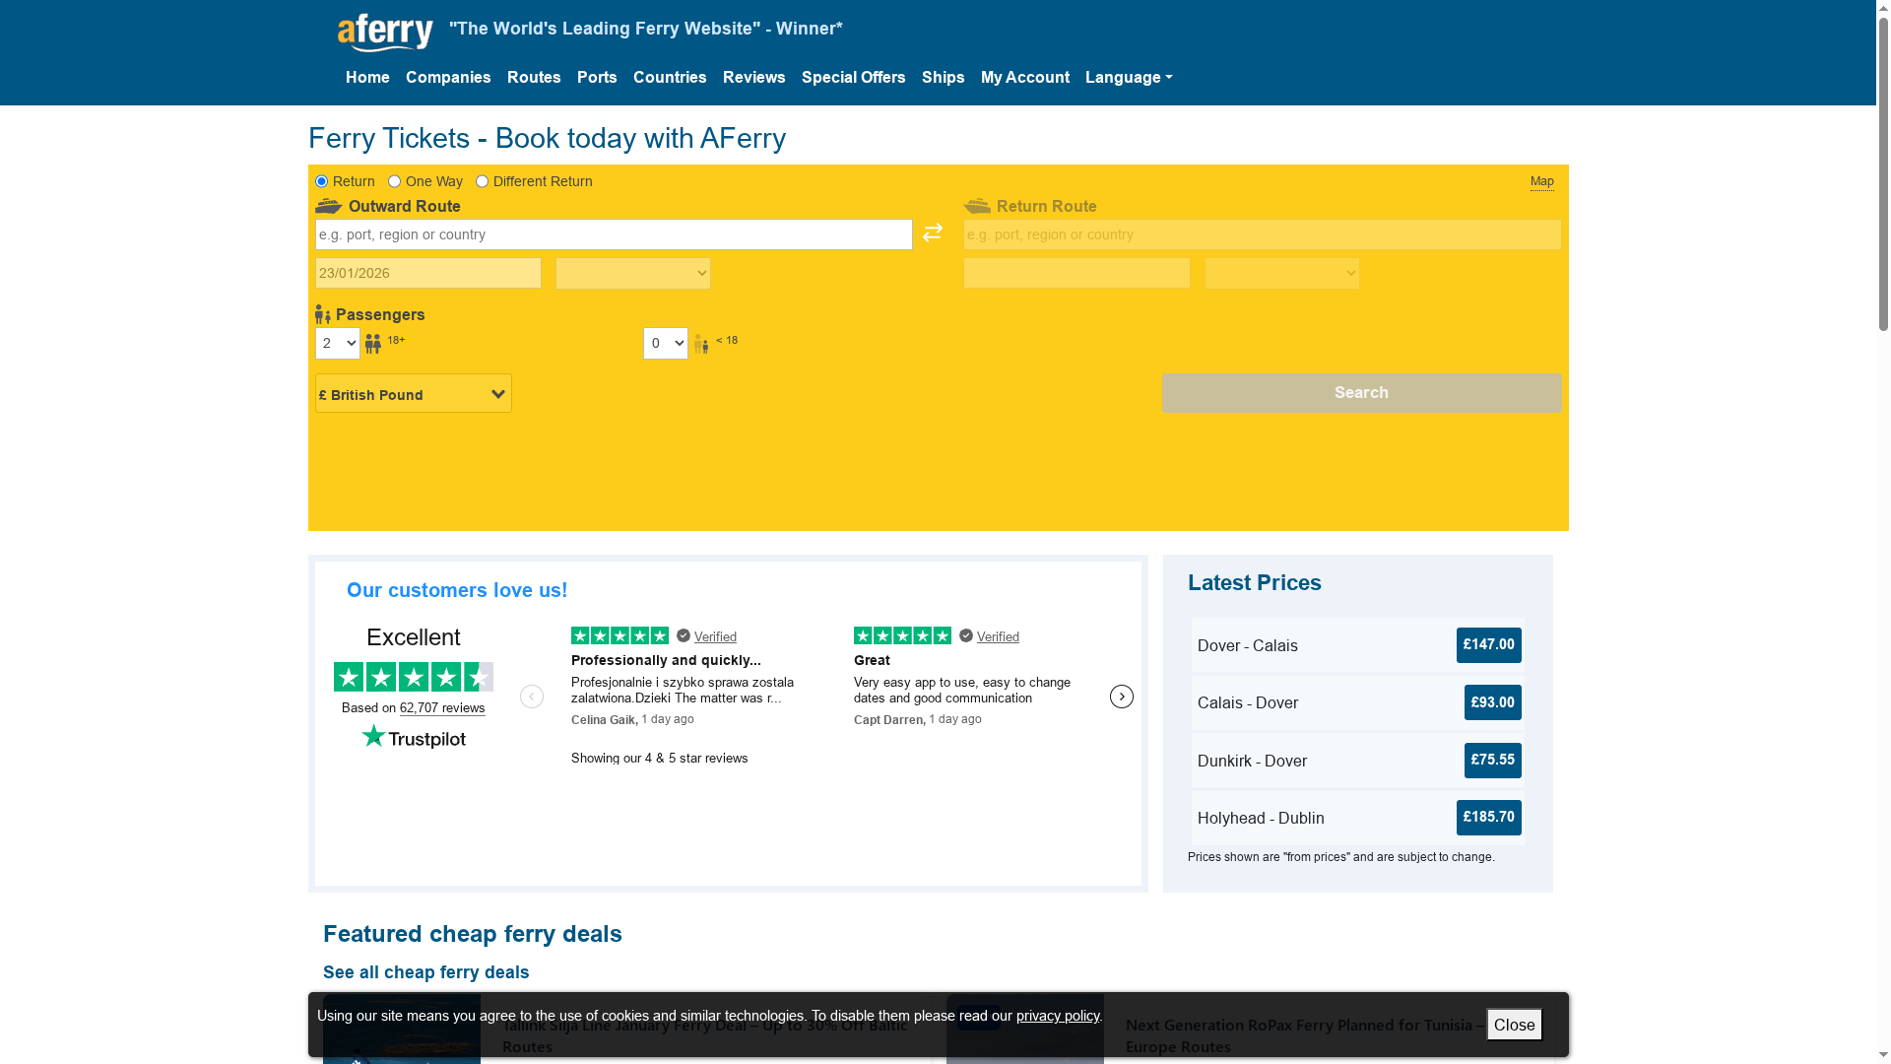Open the Language dropdown menu
This screenshot has height=1064, width=1891.
coord(1128,77)
